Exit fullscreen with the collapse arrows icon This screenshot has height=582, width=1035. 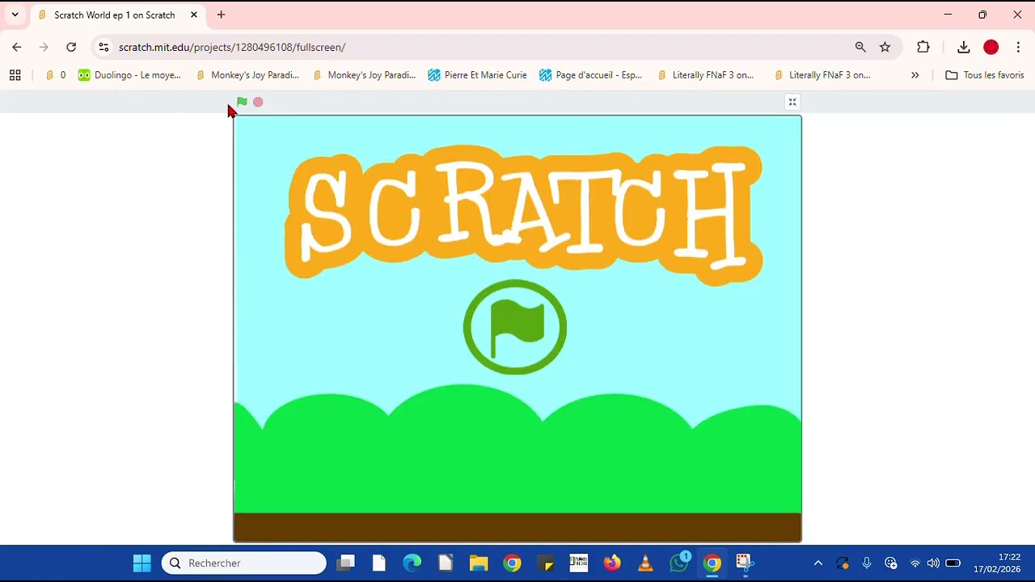pyautogui.click(x=792, y=102)
